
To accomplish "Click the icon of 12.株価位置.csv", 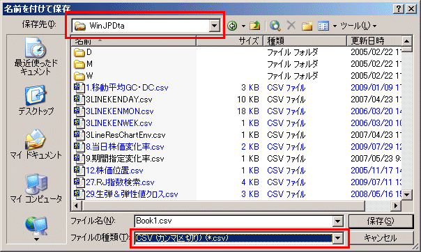I will 79,171.
